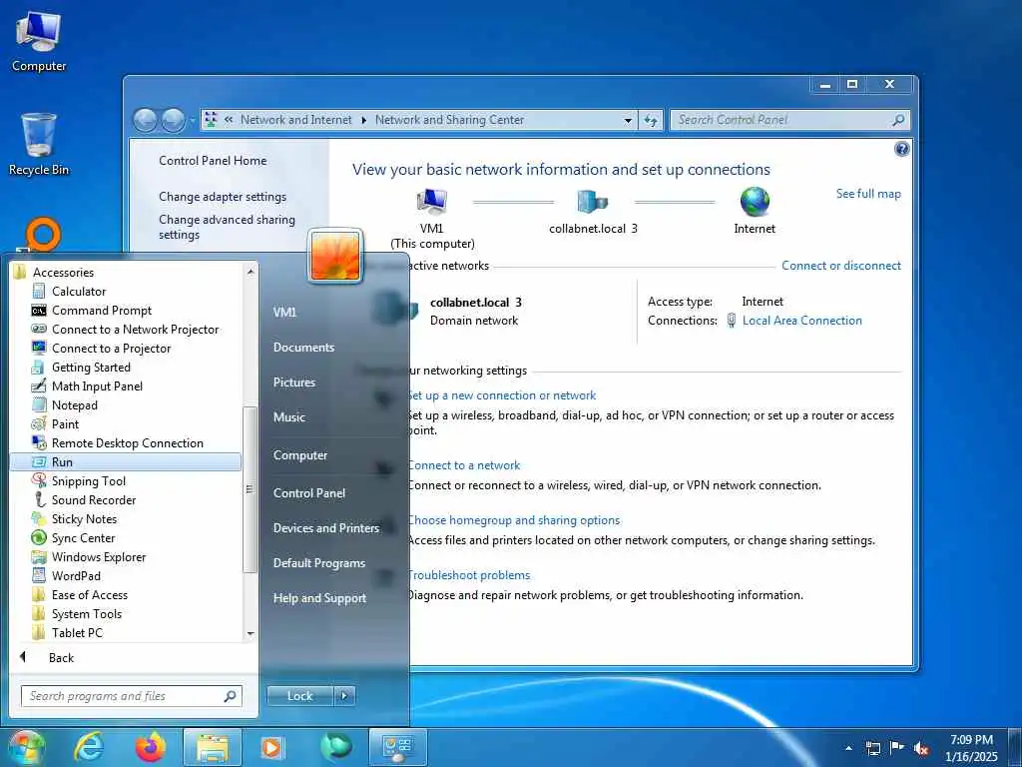Viewport: 1022px width, 767px height.
Task: Go Back to the main Start menu
Action: [x=61, y=657]
